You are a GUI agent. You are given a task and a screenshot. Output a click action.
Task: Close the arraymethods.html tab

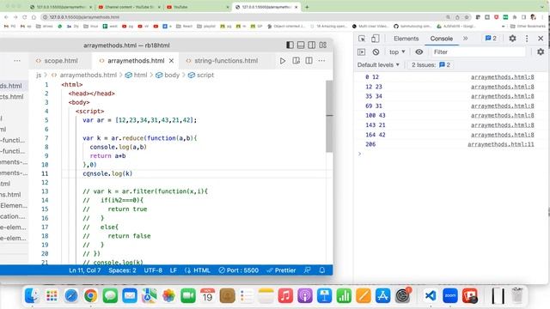(x=171, y=61)
